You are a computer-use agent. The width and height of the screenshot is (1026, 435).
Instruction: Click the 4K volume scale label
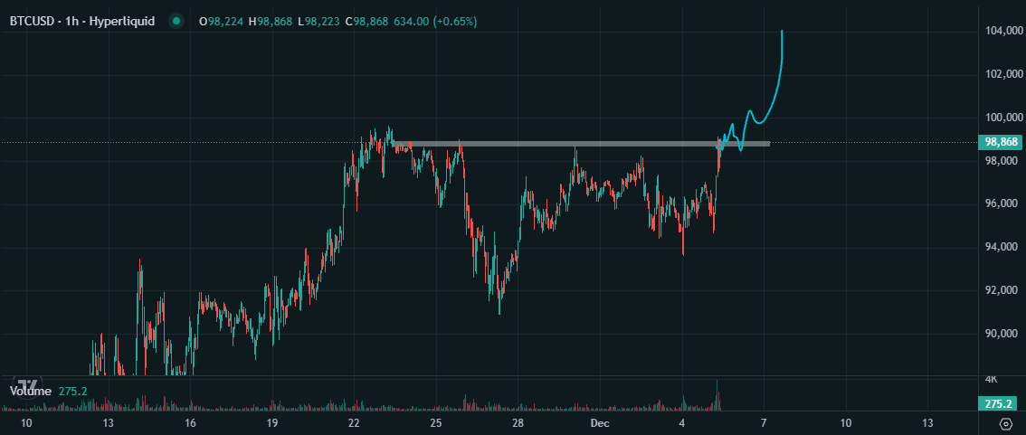pos(991,380)
